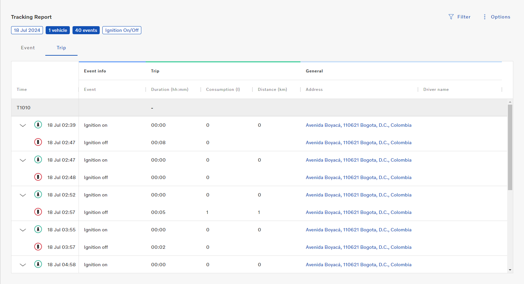Click the red B marker at 03:57
Viewport: 524px width, 284px height.
click(x=38, y=247)
